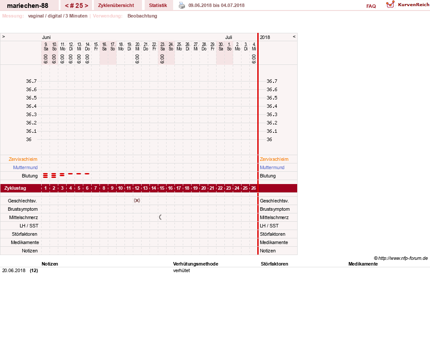Click the note entry date 20.06.2018
The width and height of the screenshot is (430, 351).
[x=14, y=270]
